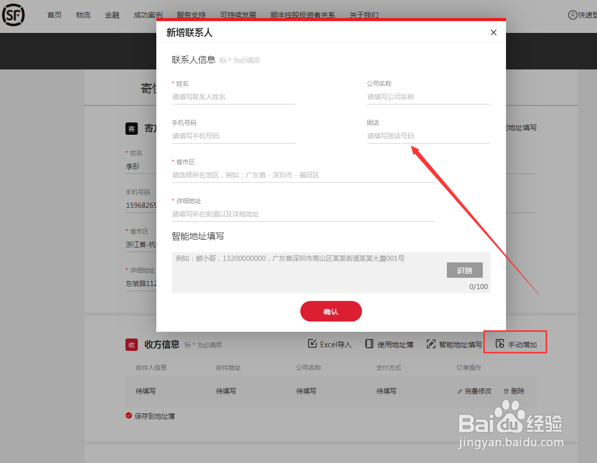Click the 识别 recognize button
Image resolution: width=597 pixels, height=463 pixels.
tap(464, 270)
